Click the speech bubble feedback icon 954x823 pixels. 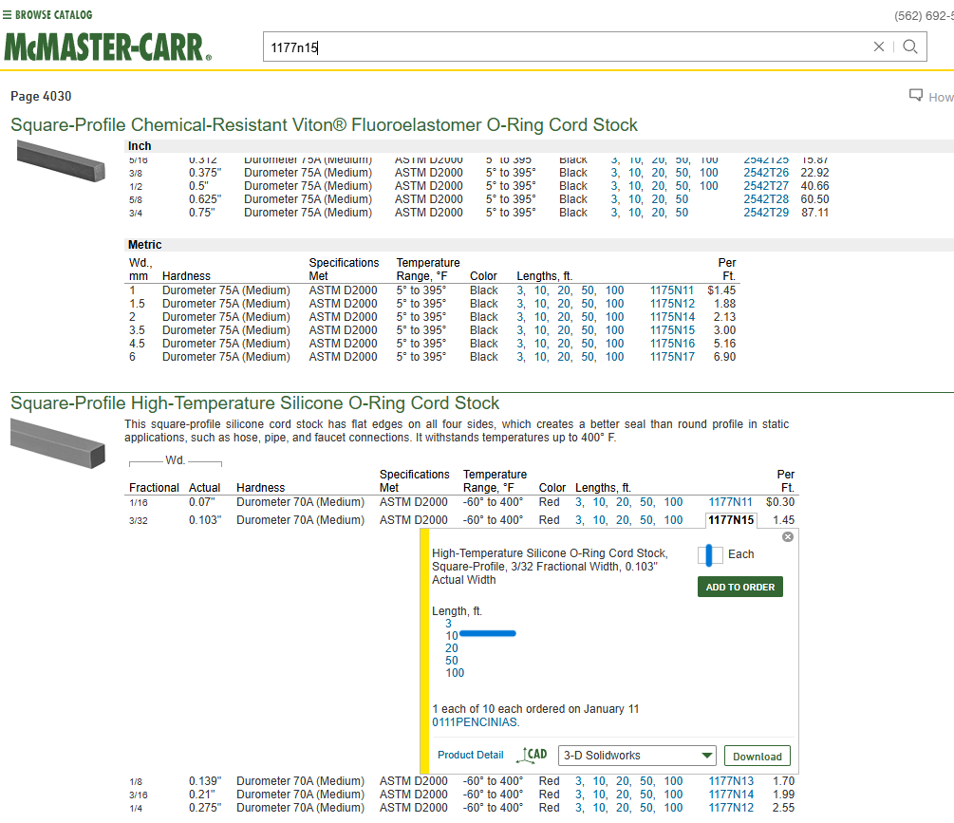pos(916,95)
